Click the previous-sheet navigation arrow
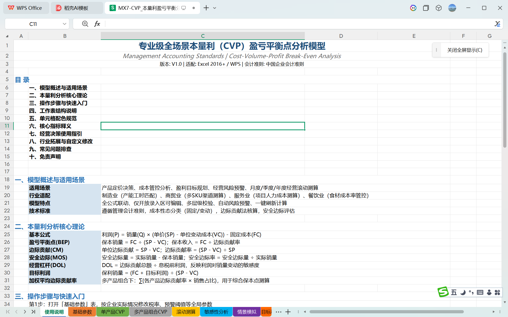Image resolution: width=508 pixels, height=317 pixels. point(16,312)
